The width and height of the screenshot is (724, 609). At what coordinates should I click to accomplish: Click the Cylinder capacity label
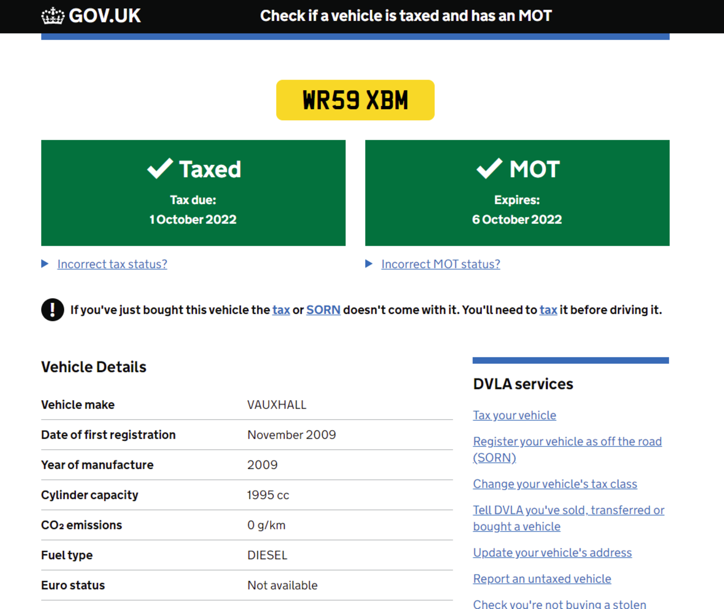pyautogui.click(x=90, y=495)
